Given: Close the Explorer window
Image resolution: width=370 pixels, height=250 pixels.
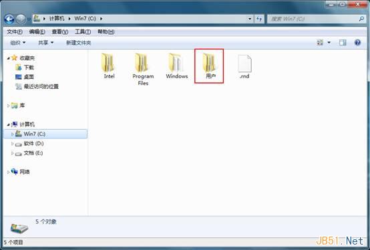Looking at the screenshot, I should (x=357, y=4).
